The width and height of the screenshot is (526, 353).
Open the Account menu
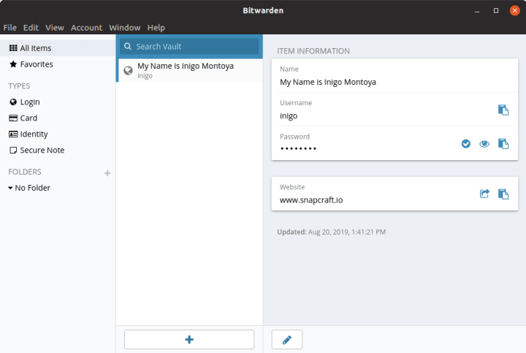[86, 28]
